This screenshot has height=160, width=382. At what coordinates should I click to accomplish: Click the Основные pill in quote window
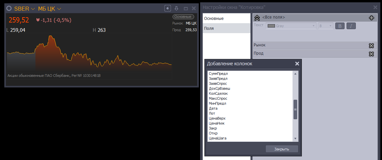pos(183,17)
